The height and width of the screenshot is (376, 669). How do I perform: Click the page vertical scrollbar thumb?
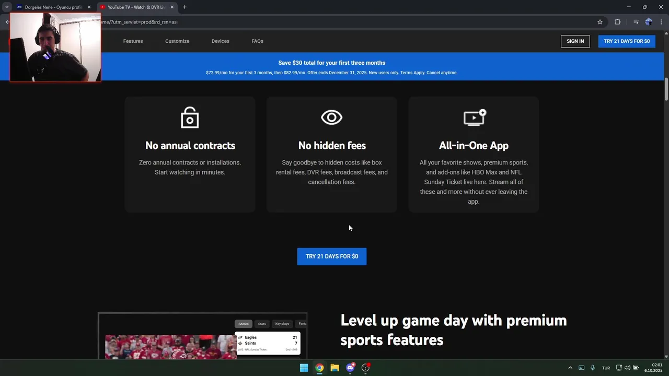tap(666, 90)
